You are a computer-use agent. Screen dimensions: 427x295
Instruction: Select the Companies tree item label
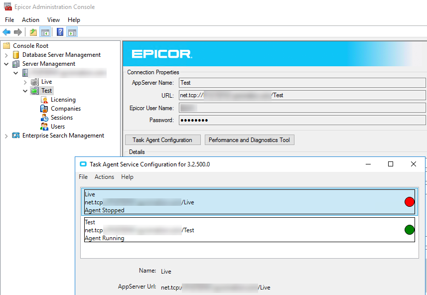(66, 109)
